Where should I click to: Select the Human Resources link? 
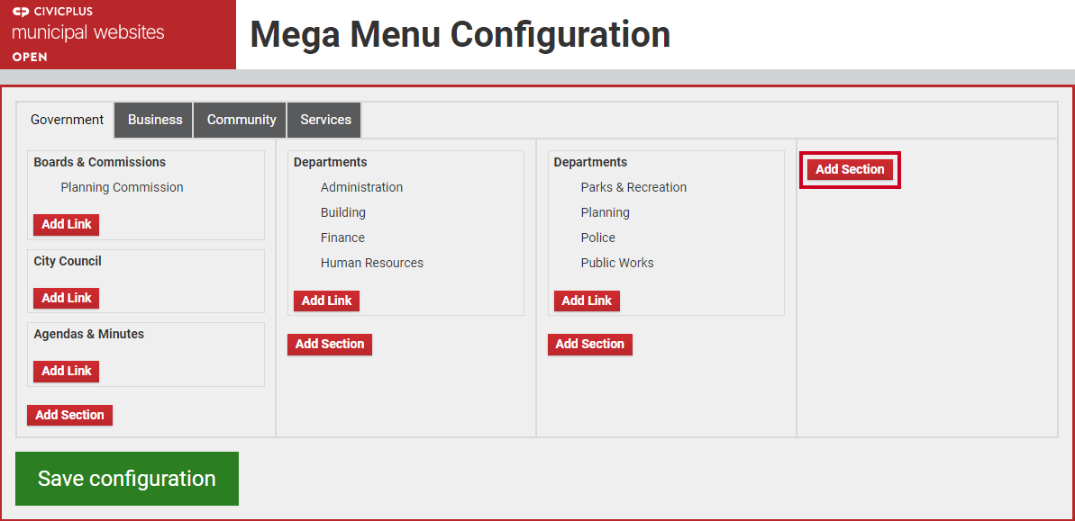(371, 263)
